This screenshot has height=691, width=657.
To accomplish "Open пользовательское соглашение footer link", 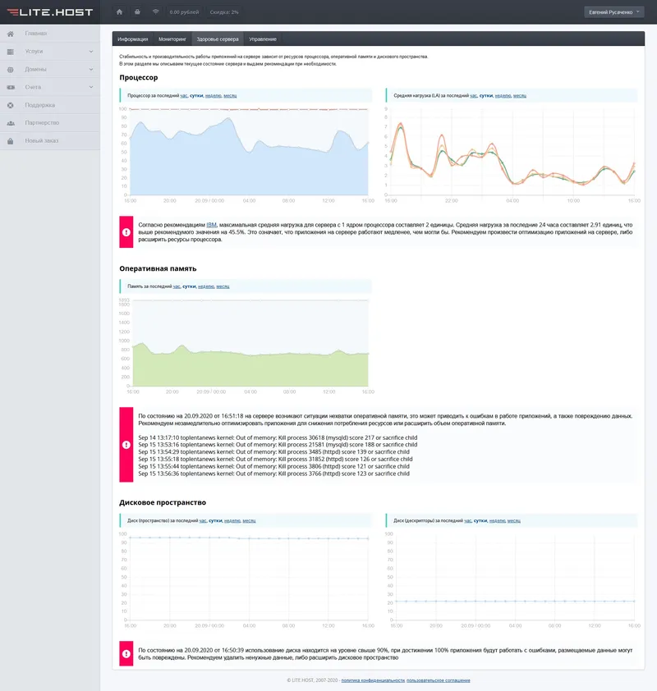I will pyautogui.click(x=439, y=680).
